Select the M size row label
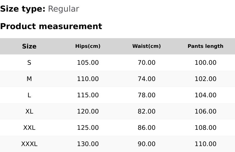Image resolution: width=235 pixels, height=152 pixels. (x=29, y=79)
